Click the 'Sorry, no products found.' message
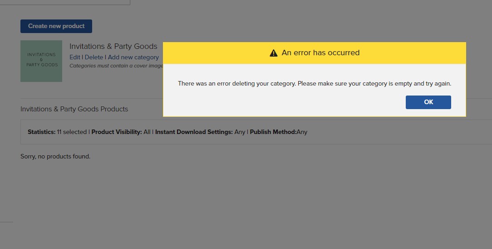This screenshot has width=492, height=249. pyautogui.click(x=55, y=156)
